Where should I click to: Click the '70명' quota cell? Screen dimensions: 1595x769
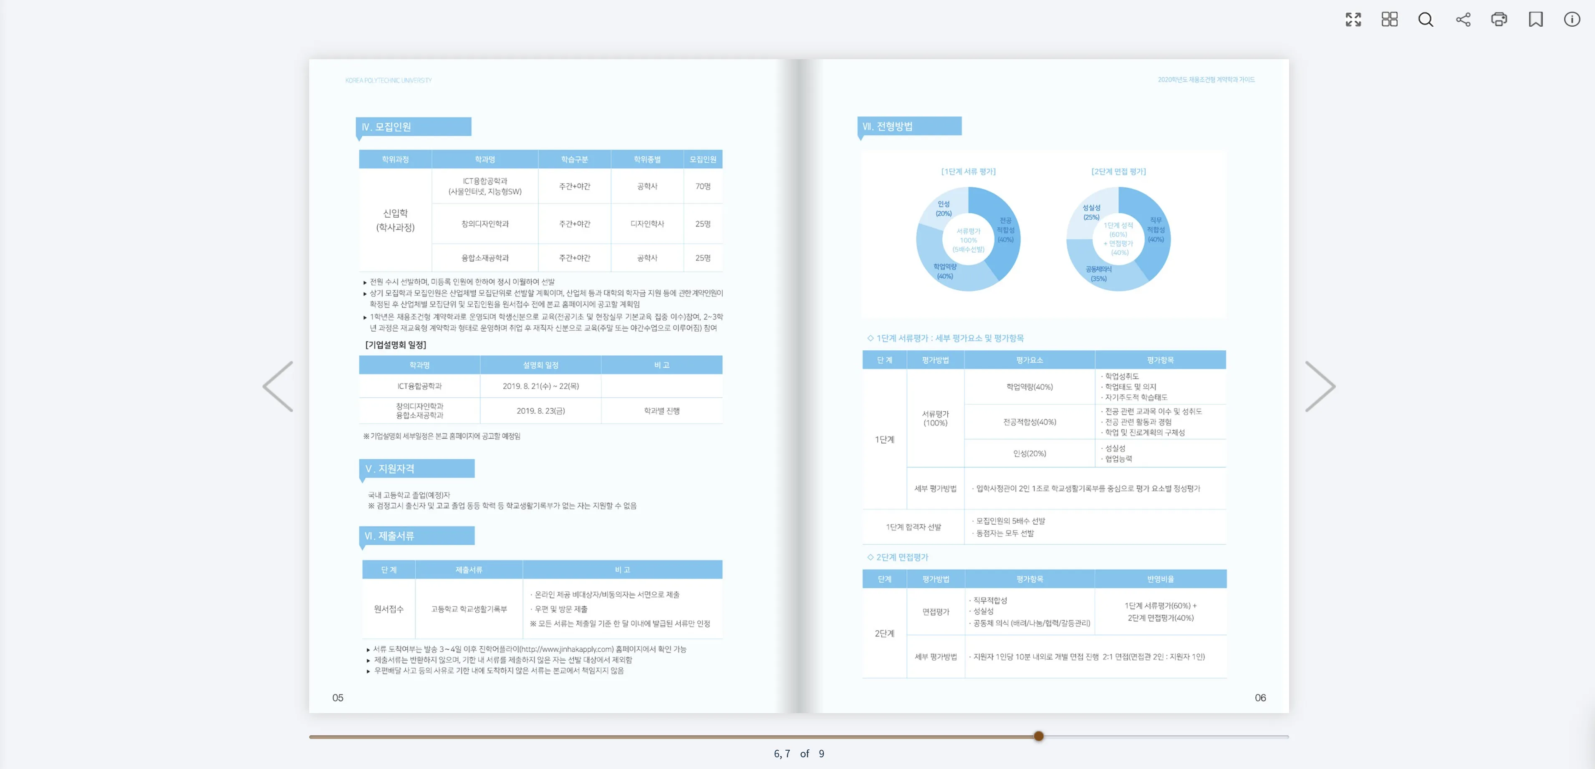tap(703, 186)
